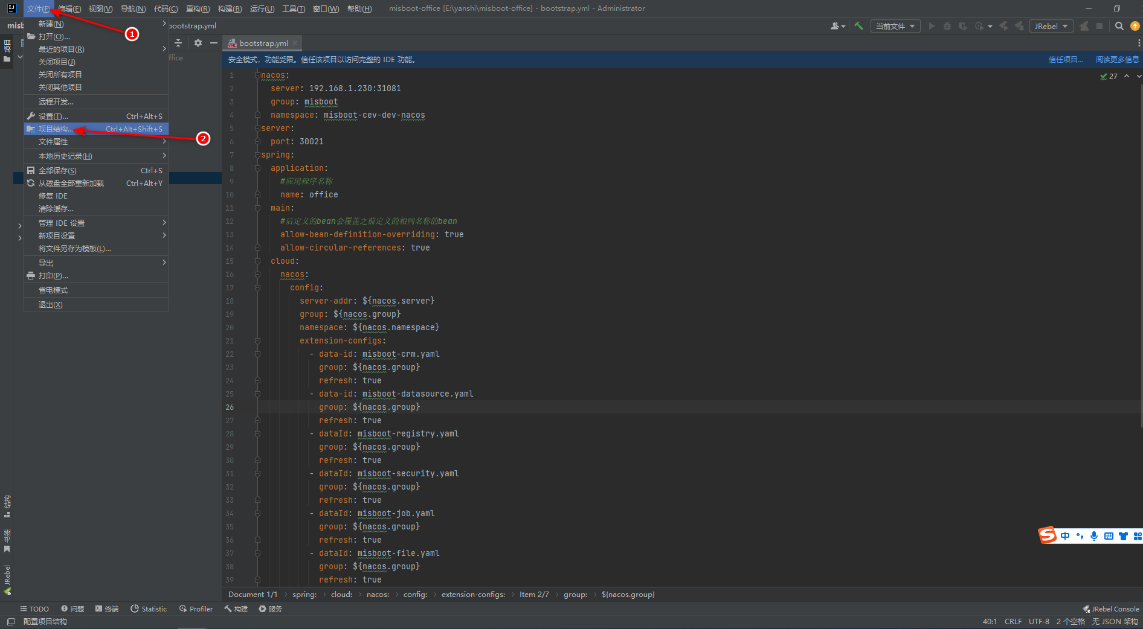Expand the 管理 IDE 设置 submenu

tap(96, 223)
